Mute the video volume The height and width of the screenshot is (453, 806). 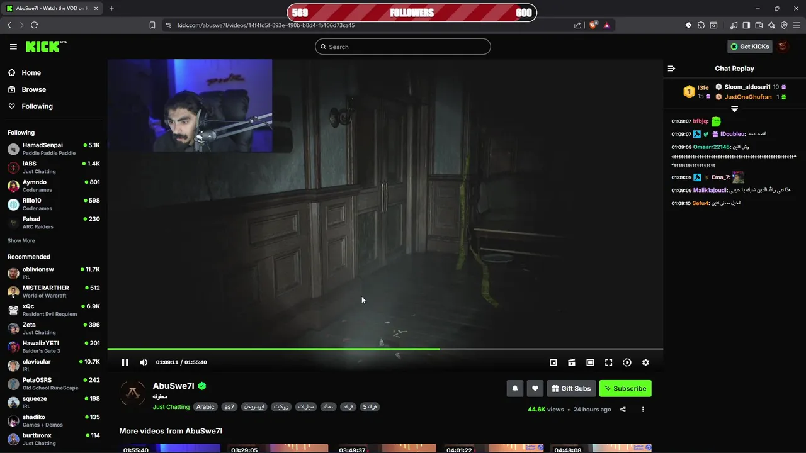click(x=144, y=362)
